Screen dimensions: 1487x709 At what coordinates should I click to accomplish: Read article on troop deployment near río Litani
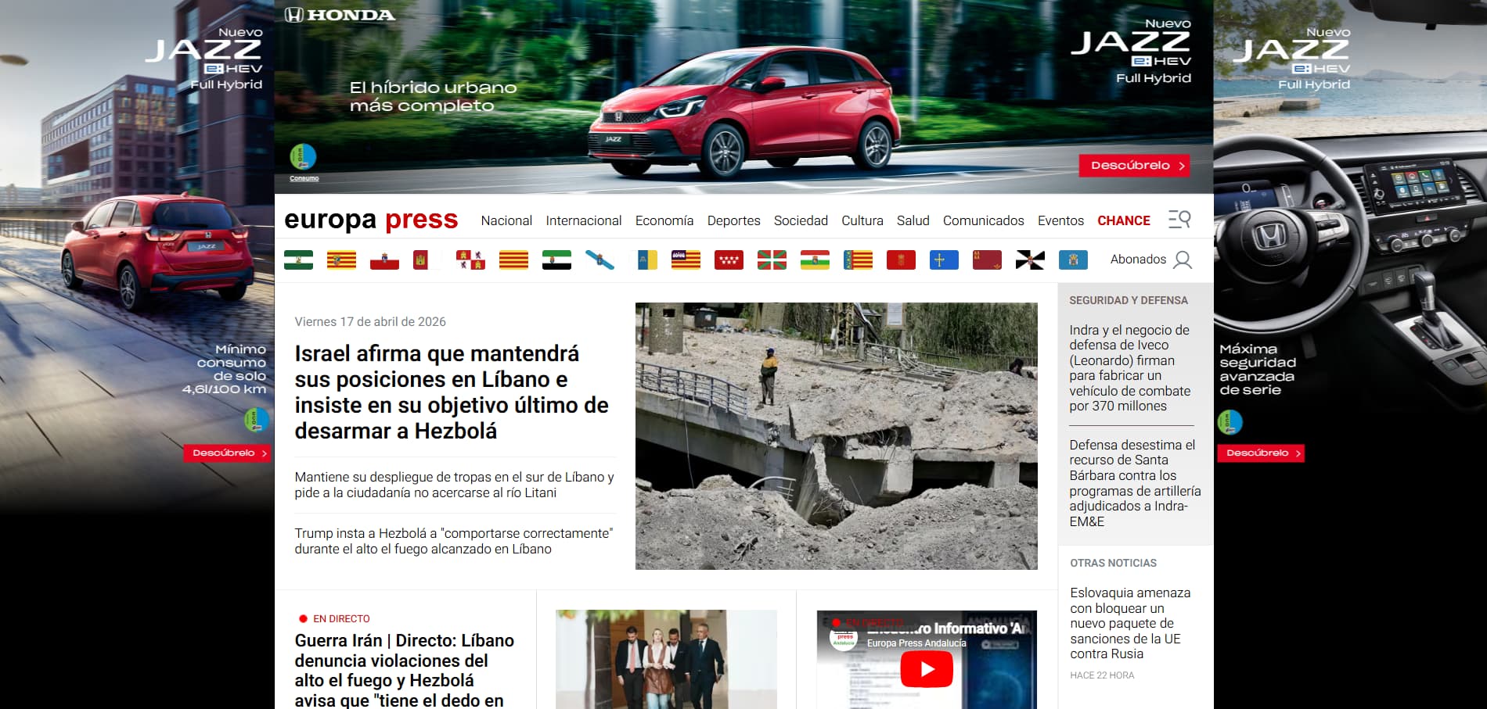(454, 485)
